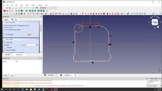The width and height of the screenshot is (162, 91).
Task: Select the trim edge tool
Action: (66, 14)
